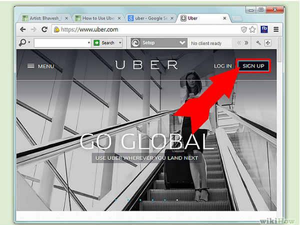300x225 pixels.
Task: Click the bookmark star in address bar
Action: tap(254, 30)
